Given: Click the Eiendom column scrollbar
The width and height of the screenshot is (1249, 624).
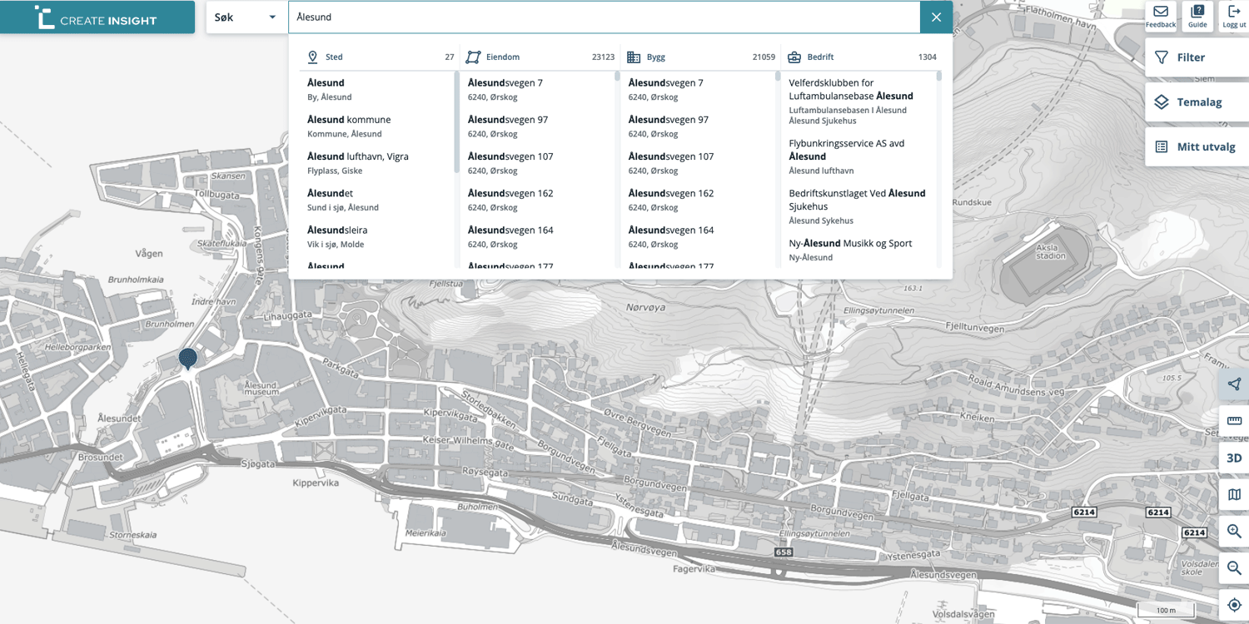Looking at the screenshot, I should 617,76.
